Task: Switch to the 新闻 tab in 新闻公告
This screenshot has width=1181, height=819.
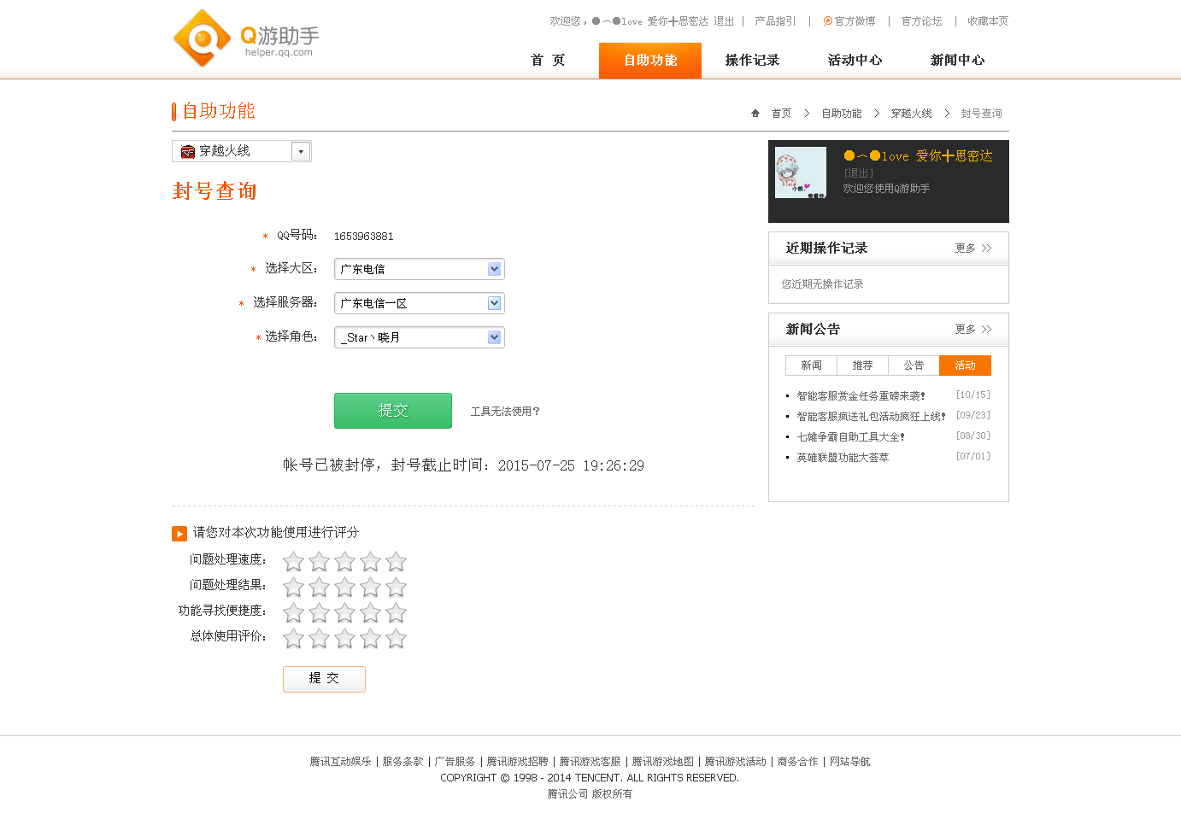Action: [x=811, y=366]
